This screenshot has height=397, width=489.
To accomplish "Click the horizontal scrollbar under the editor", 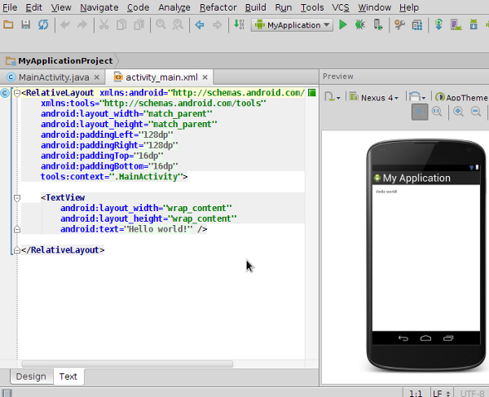I will click(126, 364).
